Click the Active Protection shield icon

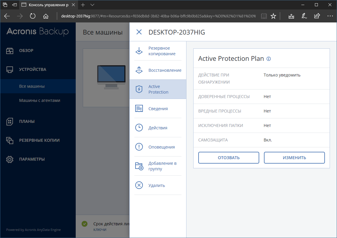click(x=139, y=89)
